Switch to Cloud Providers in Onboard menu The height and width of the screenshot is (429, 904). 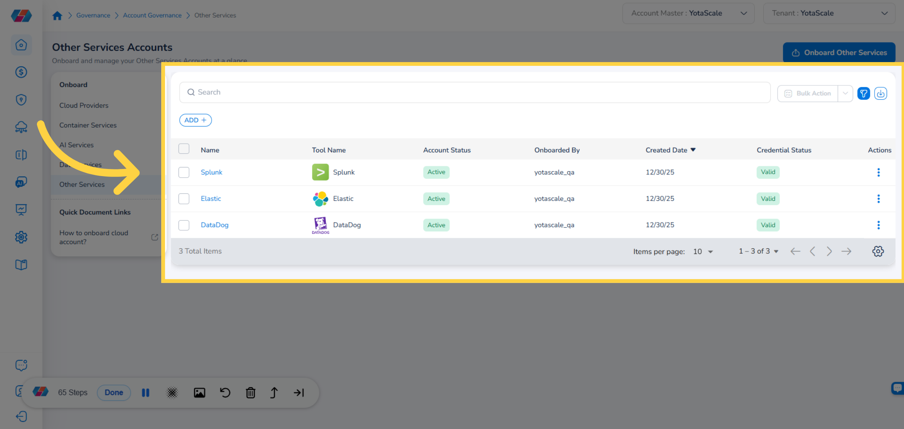(x=84, y=105)
